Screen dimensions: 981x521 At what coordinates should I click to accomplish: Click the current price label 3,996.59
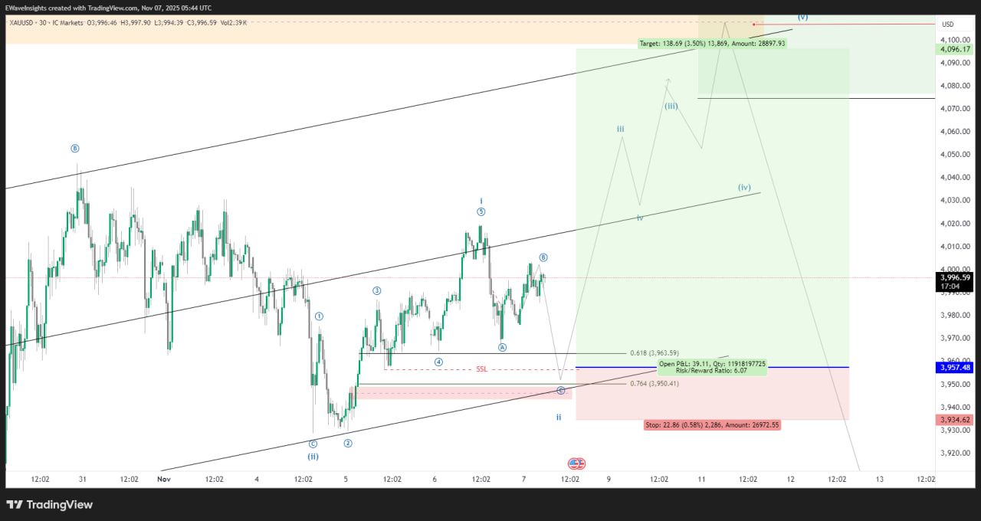[955, 277]
